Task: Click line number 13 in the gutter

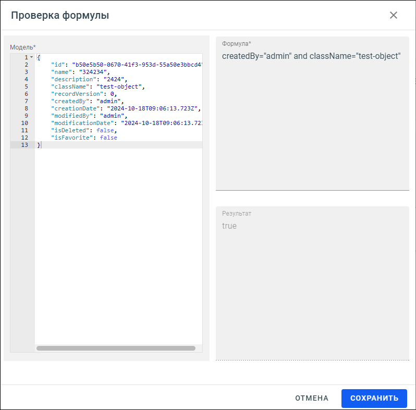Action: 25,145
